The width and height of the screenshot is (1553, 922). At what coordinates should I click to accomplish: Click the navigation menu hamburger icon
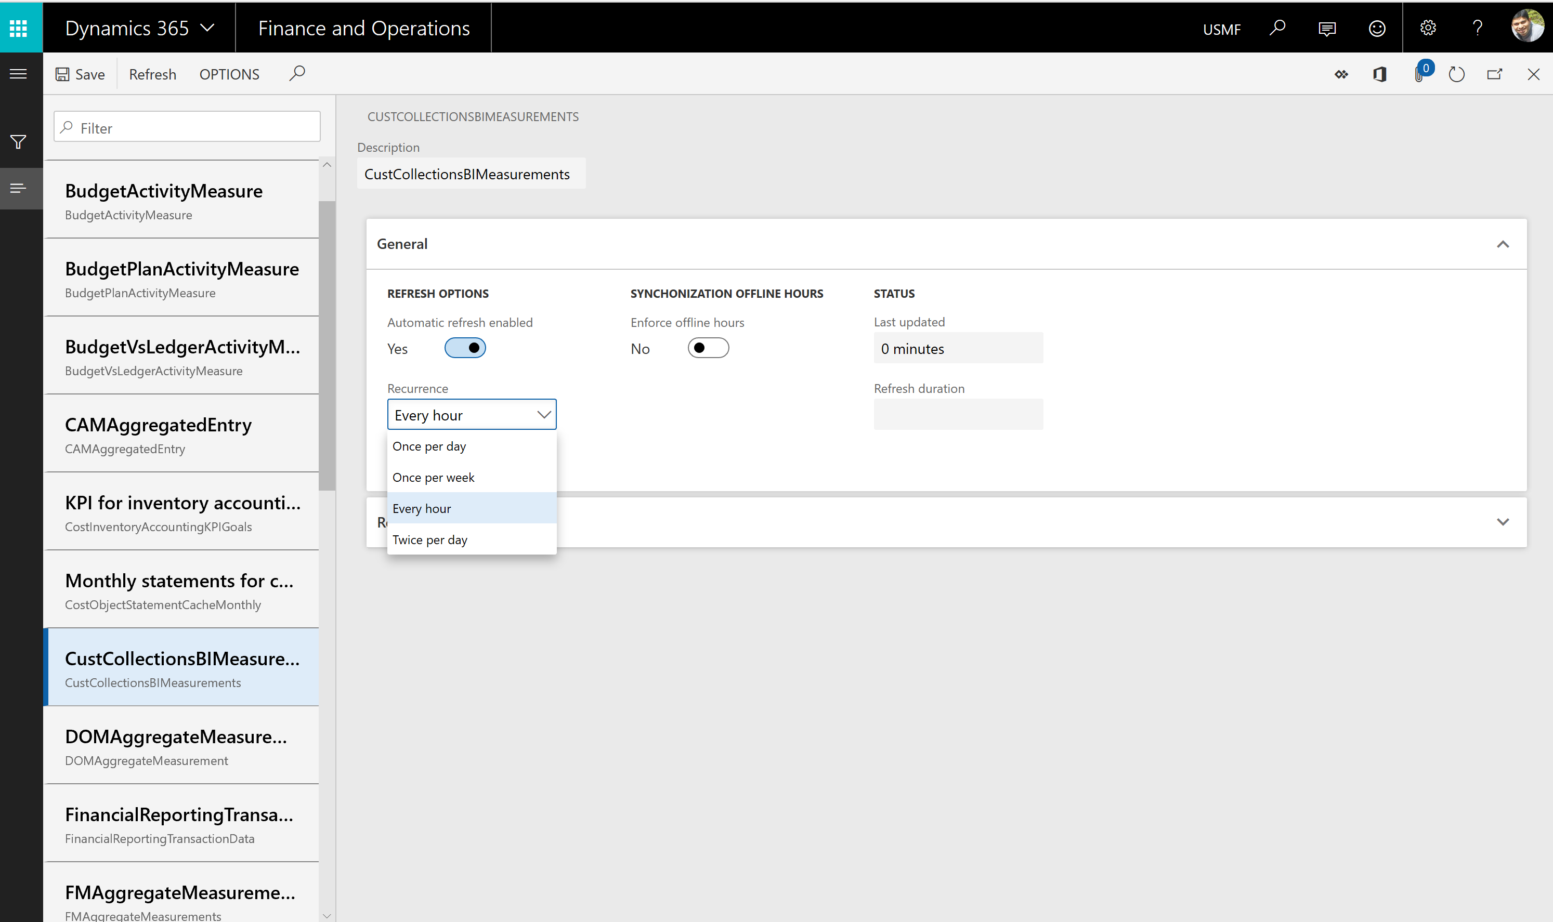click(x=19, y=73)
